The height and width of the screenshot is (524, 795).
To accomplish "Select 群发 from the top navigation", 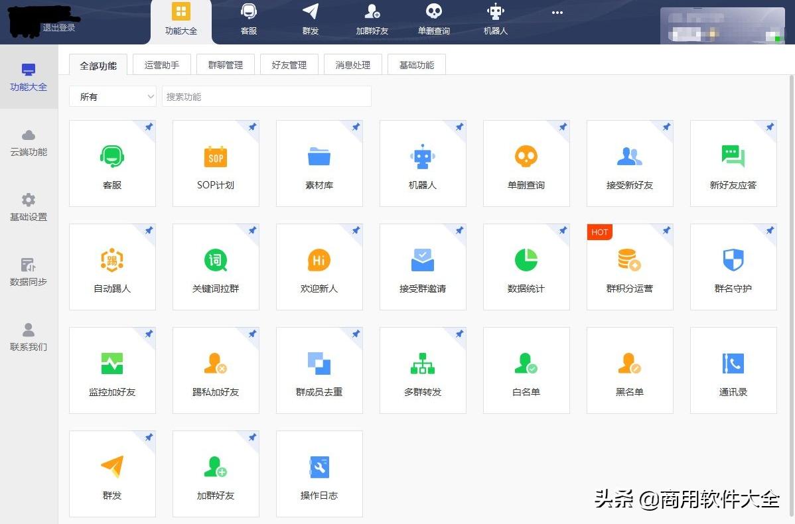I will 309,19.
